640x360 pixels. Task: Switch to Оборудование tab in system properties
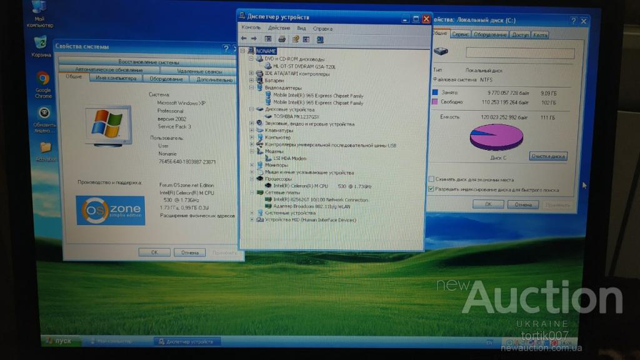click(166, 79)
